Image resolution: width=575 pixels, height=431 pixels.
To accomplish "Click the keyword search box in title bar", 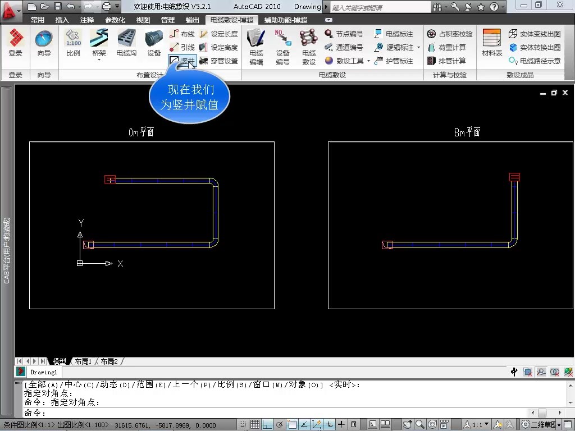I will click(380, 7).
